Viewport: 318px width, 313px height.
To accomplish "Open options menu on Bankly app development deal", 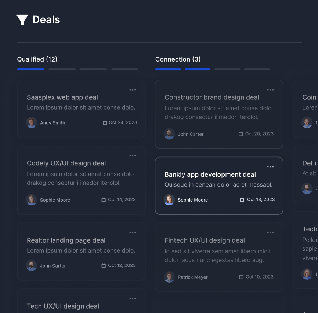I will (270, 167).
